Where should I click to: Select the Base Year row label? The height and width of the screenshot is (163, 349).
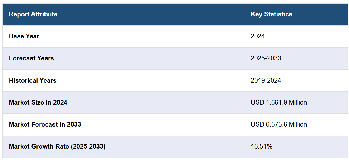24,36
